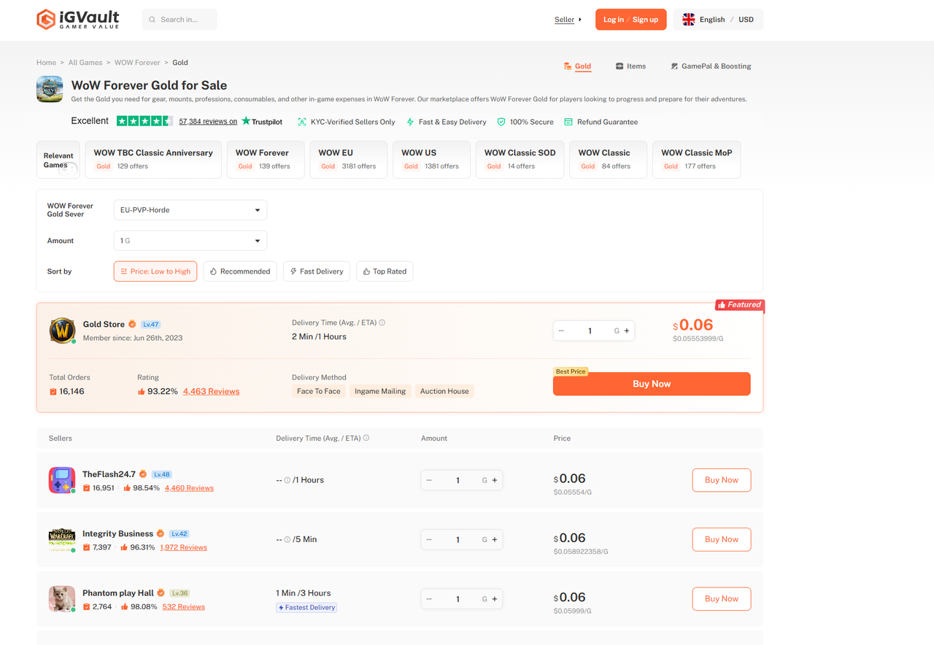
Task: Sort offers by Fast Delivery
Action: pyautogui.click(x=317, y=271)
